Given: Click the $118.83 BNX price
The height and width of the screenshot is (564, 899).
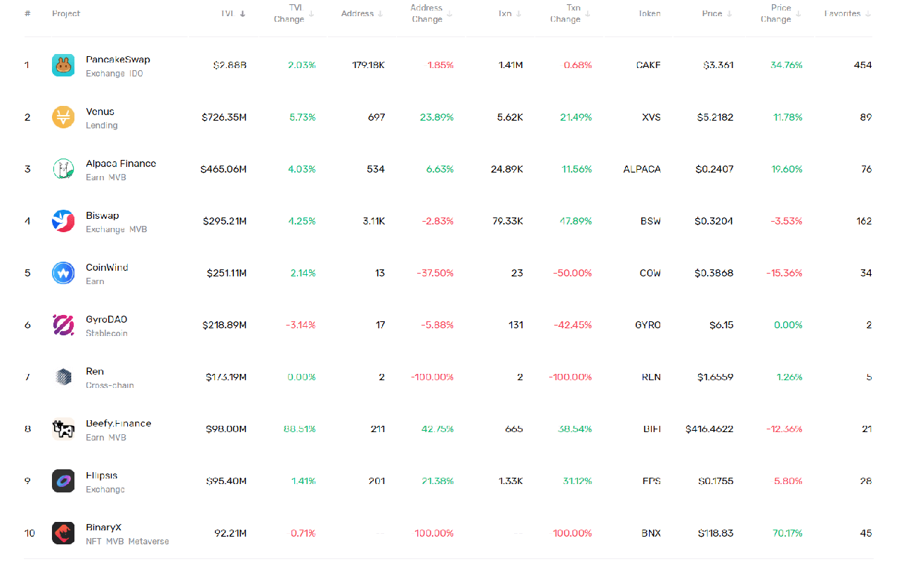Looking at the screenshot, I should point(716,533).
